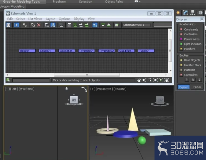Open the Display Floater from schematic toolbar
The image size is (206, 160).
(9, 25)
